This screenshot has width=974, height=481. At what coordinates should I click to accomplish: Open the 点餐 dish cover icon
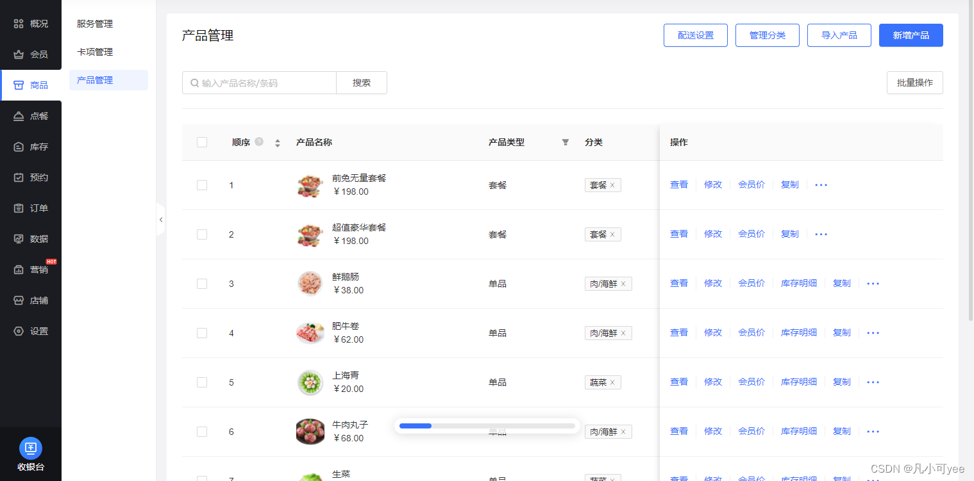[19, 116]
